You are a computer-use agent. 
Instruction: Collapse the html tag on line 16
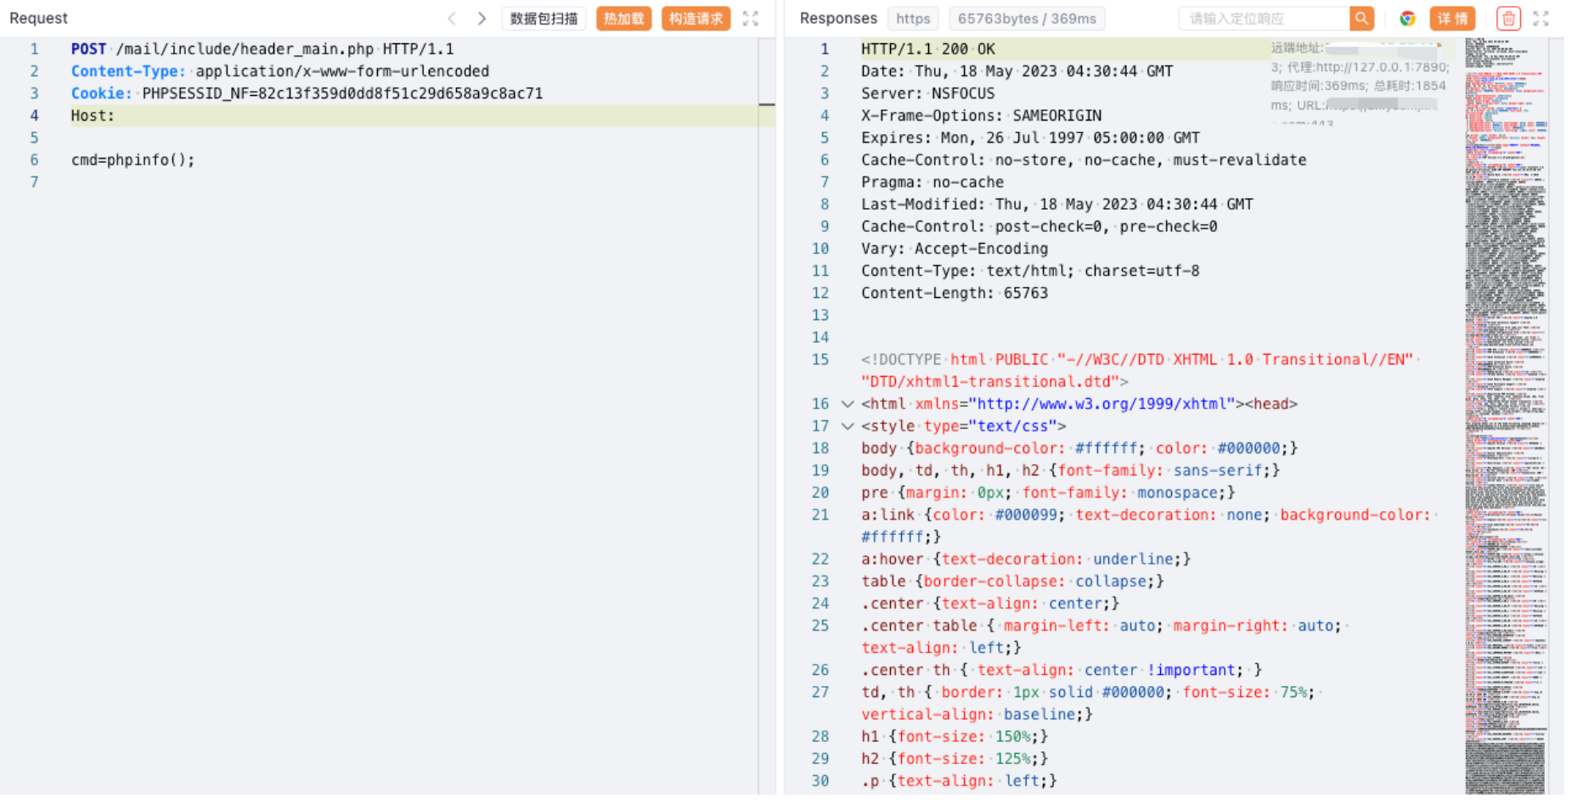[847, 404]
